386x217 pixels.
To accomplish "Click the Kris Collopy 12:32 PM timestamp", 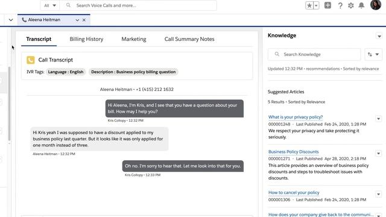I will click(125, 121).
